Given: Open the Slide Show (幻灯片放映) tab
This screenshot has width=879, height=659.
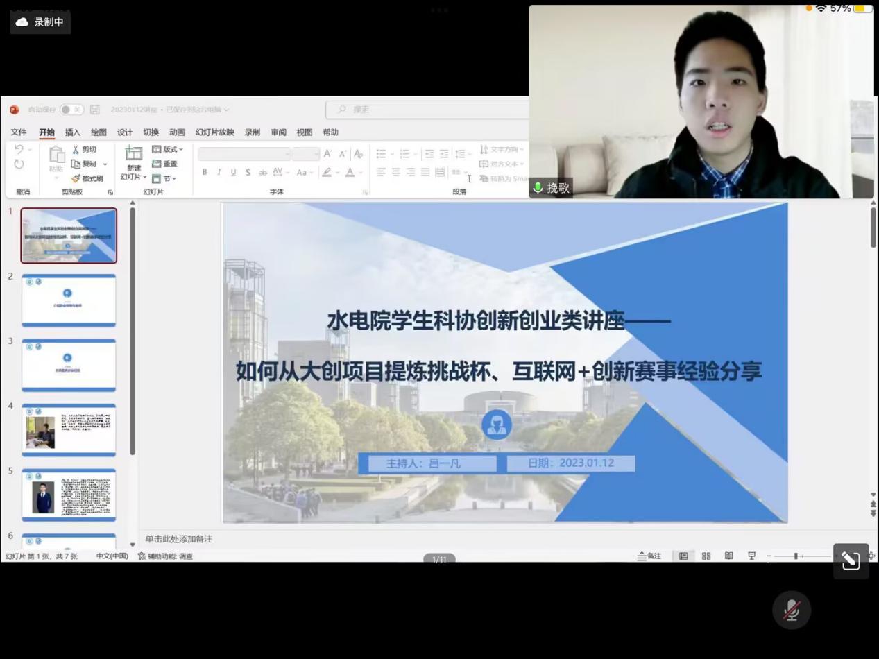Looking at the screenshot, I should tap(214, 132).
